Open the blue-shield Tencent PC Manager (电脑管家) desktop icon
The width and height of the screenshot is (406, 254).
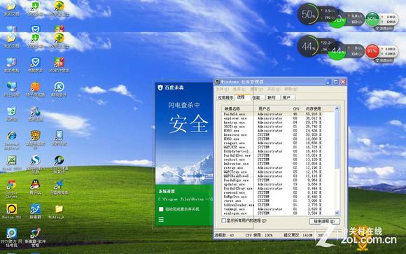35,63
